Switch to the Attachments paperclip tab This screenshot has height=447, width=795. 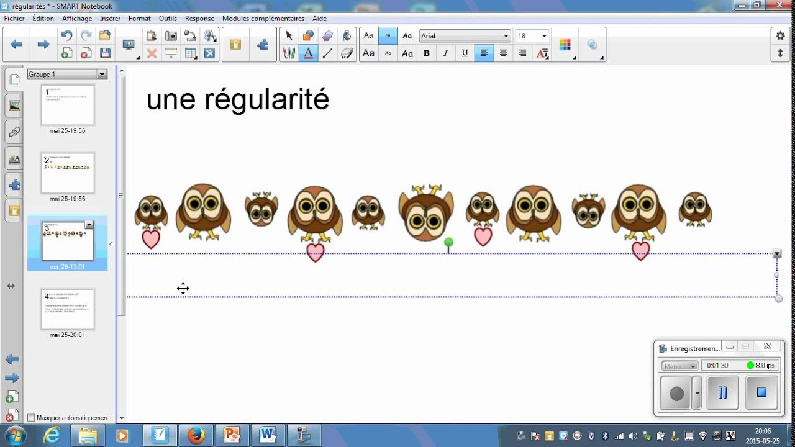(14, 132)
